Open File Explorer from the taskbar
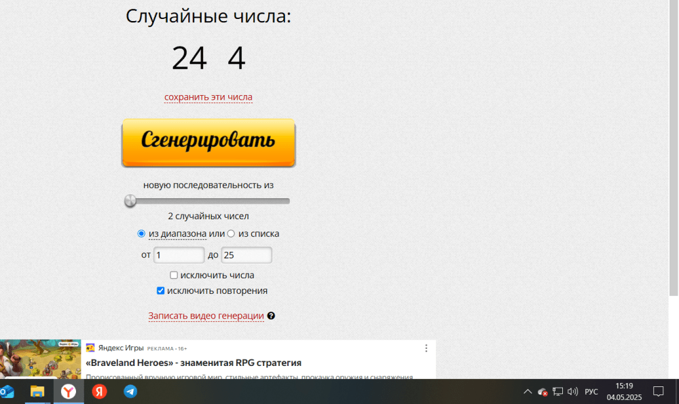 37,392
